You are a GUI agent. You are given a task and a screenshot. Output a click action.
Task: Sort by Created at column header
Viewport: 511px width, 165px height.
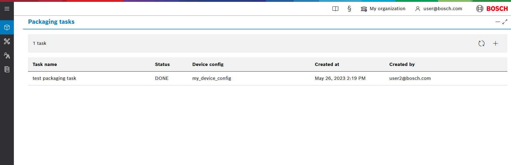point(327,64)
